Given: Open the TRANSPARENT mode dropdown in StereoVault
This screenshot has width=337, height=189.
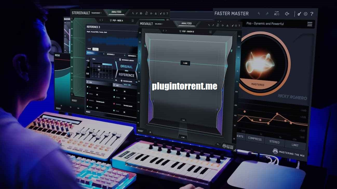Looking at the screenshot, I should tap(96, 13).
